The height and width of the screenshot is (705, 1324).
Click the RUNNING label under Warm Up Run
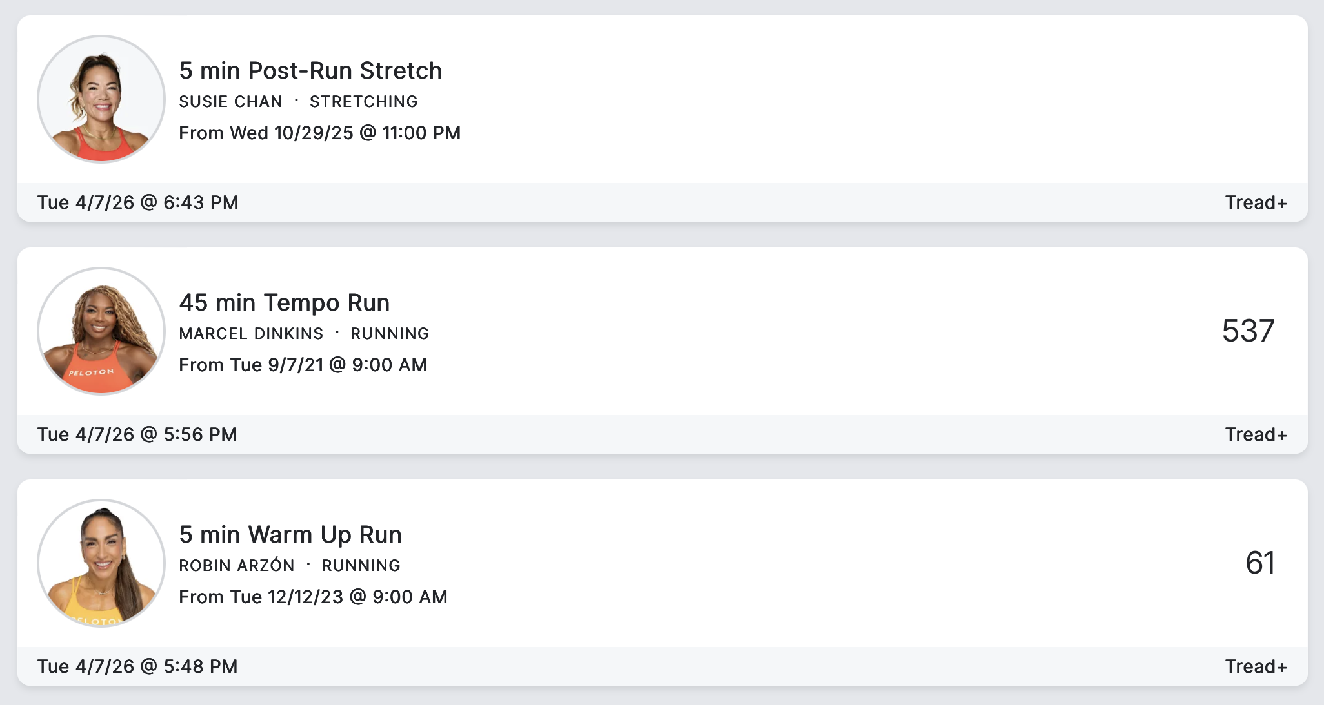361,566
